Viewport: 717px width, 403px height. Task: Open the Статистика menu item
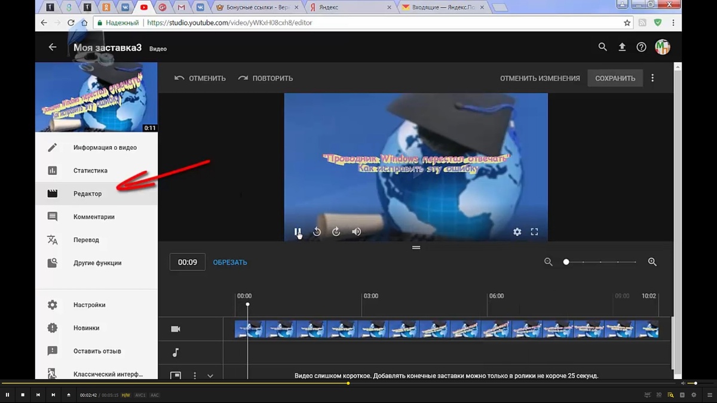tap(96, 171)
